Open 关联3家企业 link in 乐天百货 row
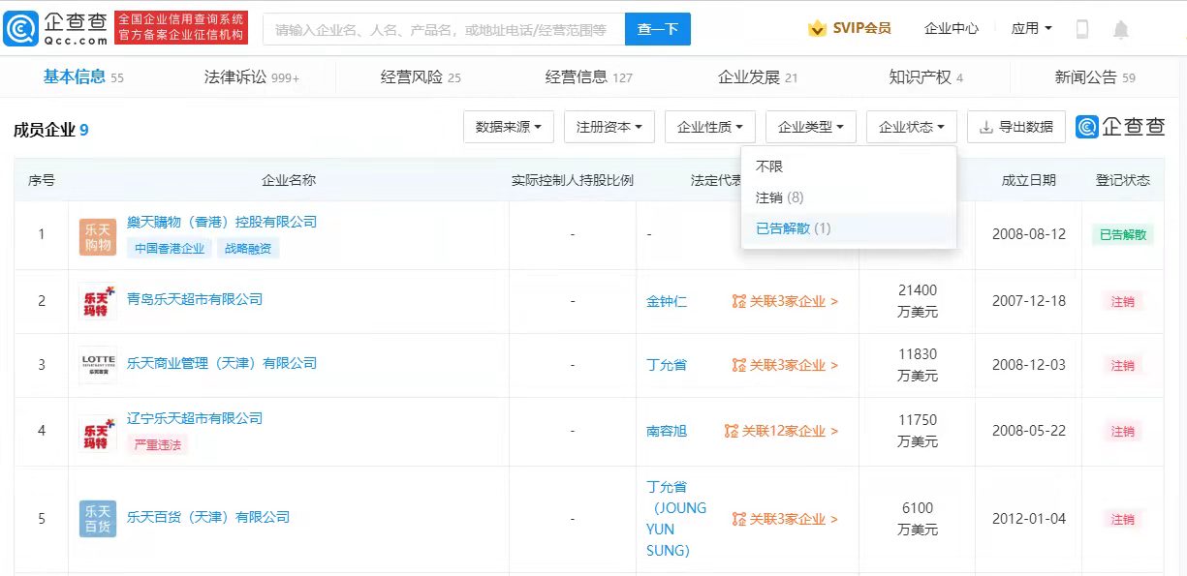This screenshot has height=576, width=1187. pyautogui.click(x=785, y=519)
